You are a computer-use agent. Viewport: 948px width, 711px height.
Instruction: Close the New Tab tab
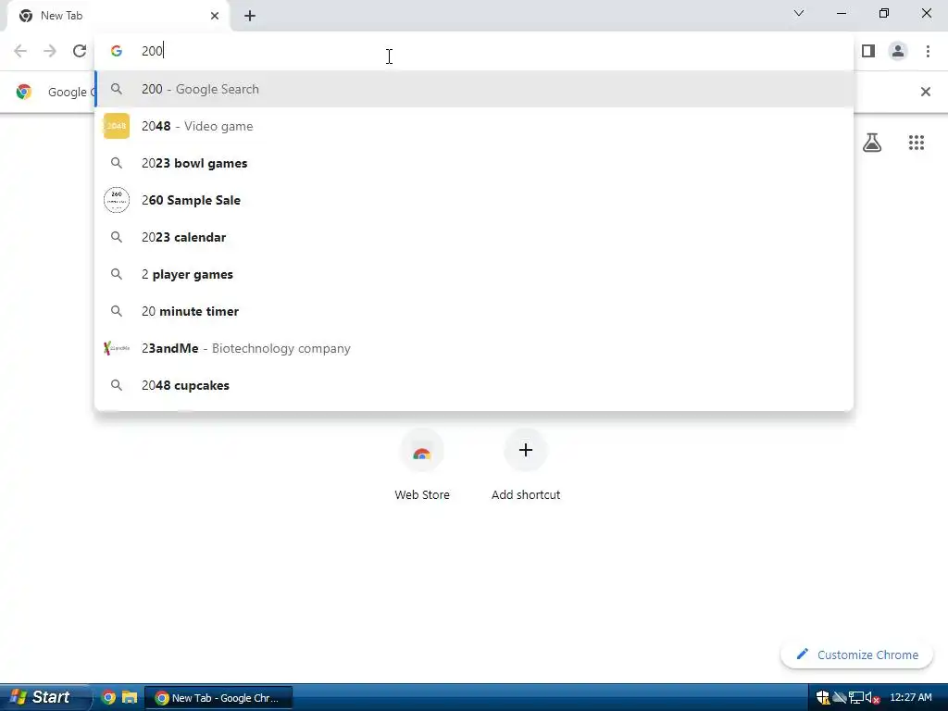(x=215, y=16)
